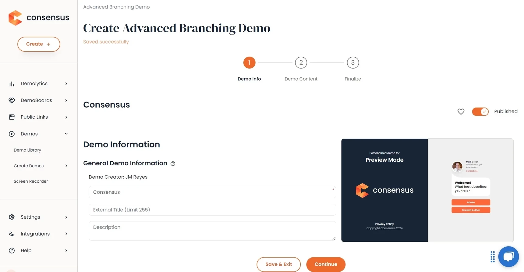Click the External Title input field
524x272 pixels.
(x=212, y=210)
